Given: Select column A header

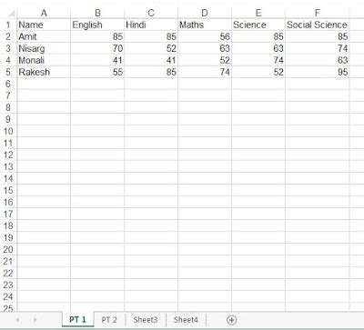Looking at the screenshot, I should tap(44, 13).
